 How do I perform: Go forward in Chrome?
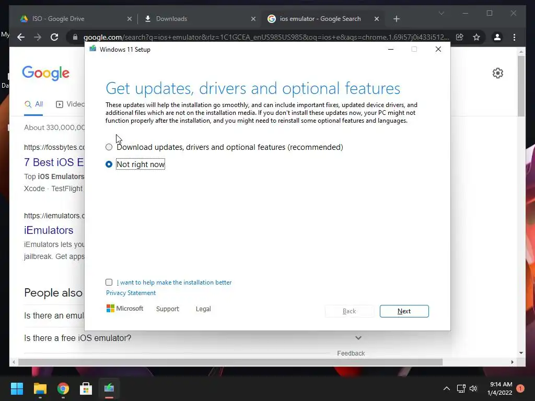coord(38,37)
